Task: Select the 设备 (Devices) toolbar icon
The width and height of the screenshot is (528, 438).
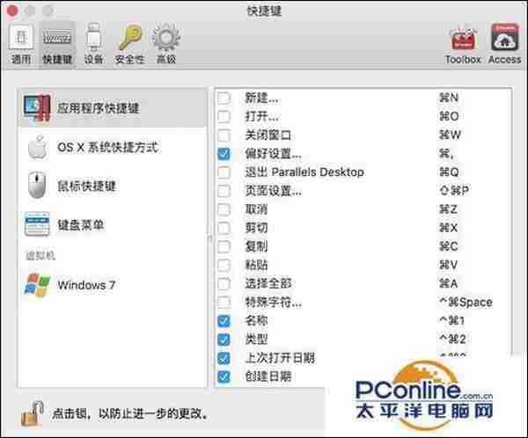Action: click(x=93, y=44)
